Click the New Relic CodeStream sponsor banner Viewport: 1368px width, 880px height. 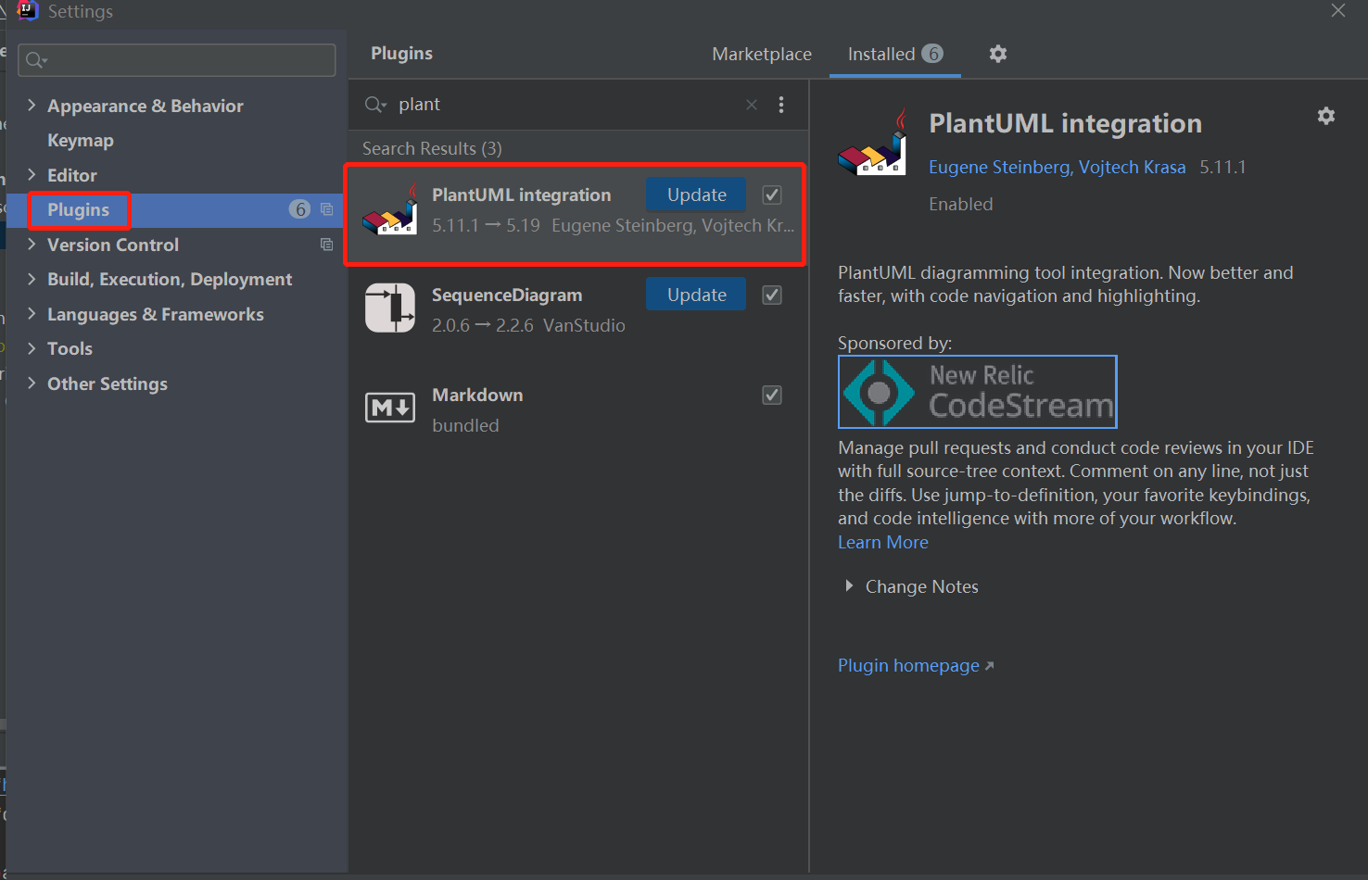pyautogui.click(x=978, y=392)
